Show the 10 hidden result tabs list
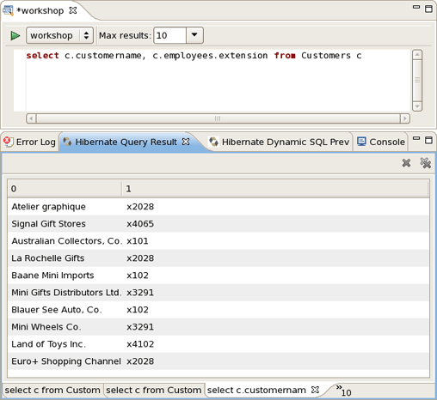The width and height of the screenshot is (437, 400). click(343, 391)
